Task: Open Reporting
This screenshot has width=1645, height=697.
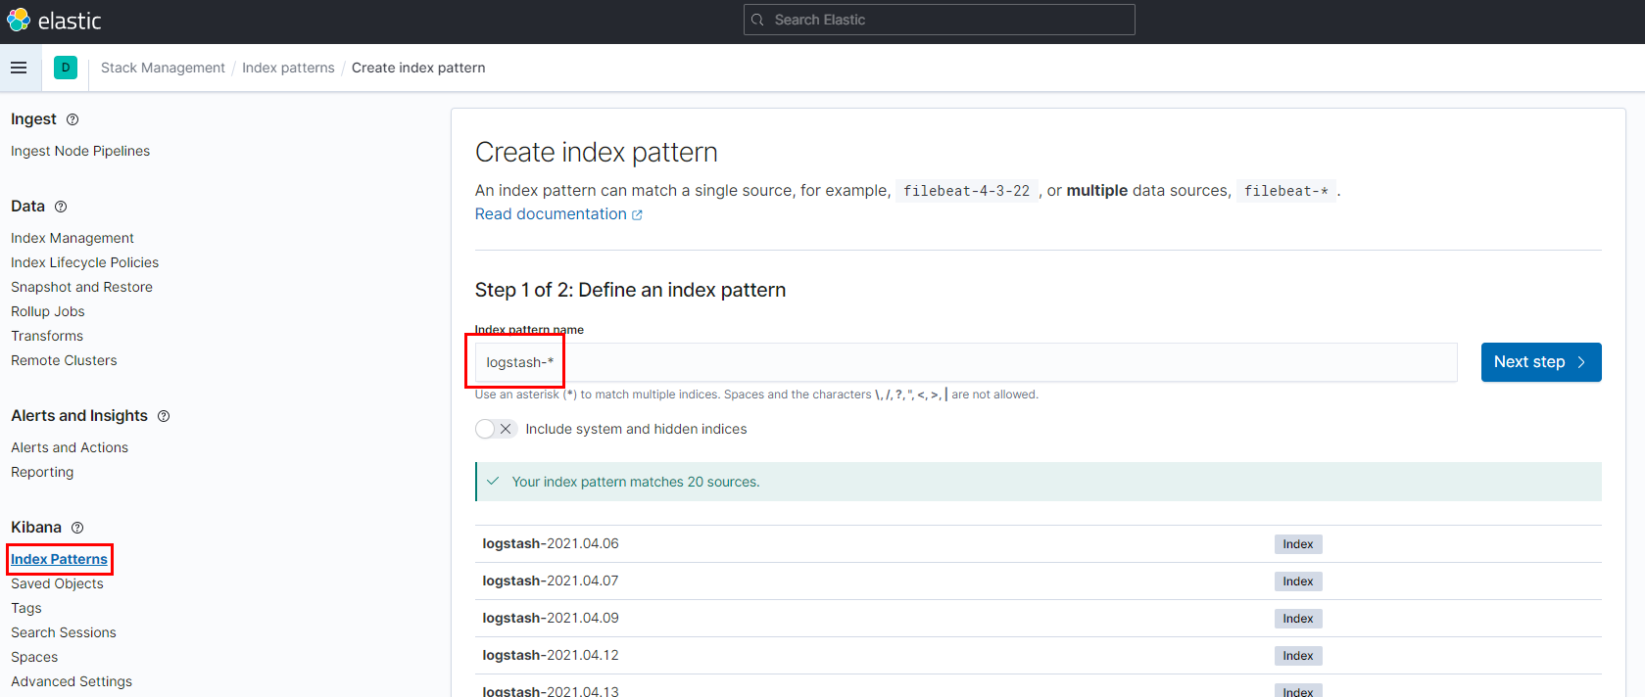Action: click(42, 472)
